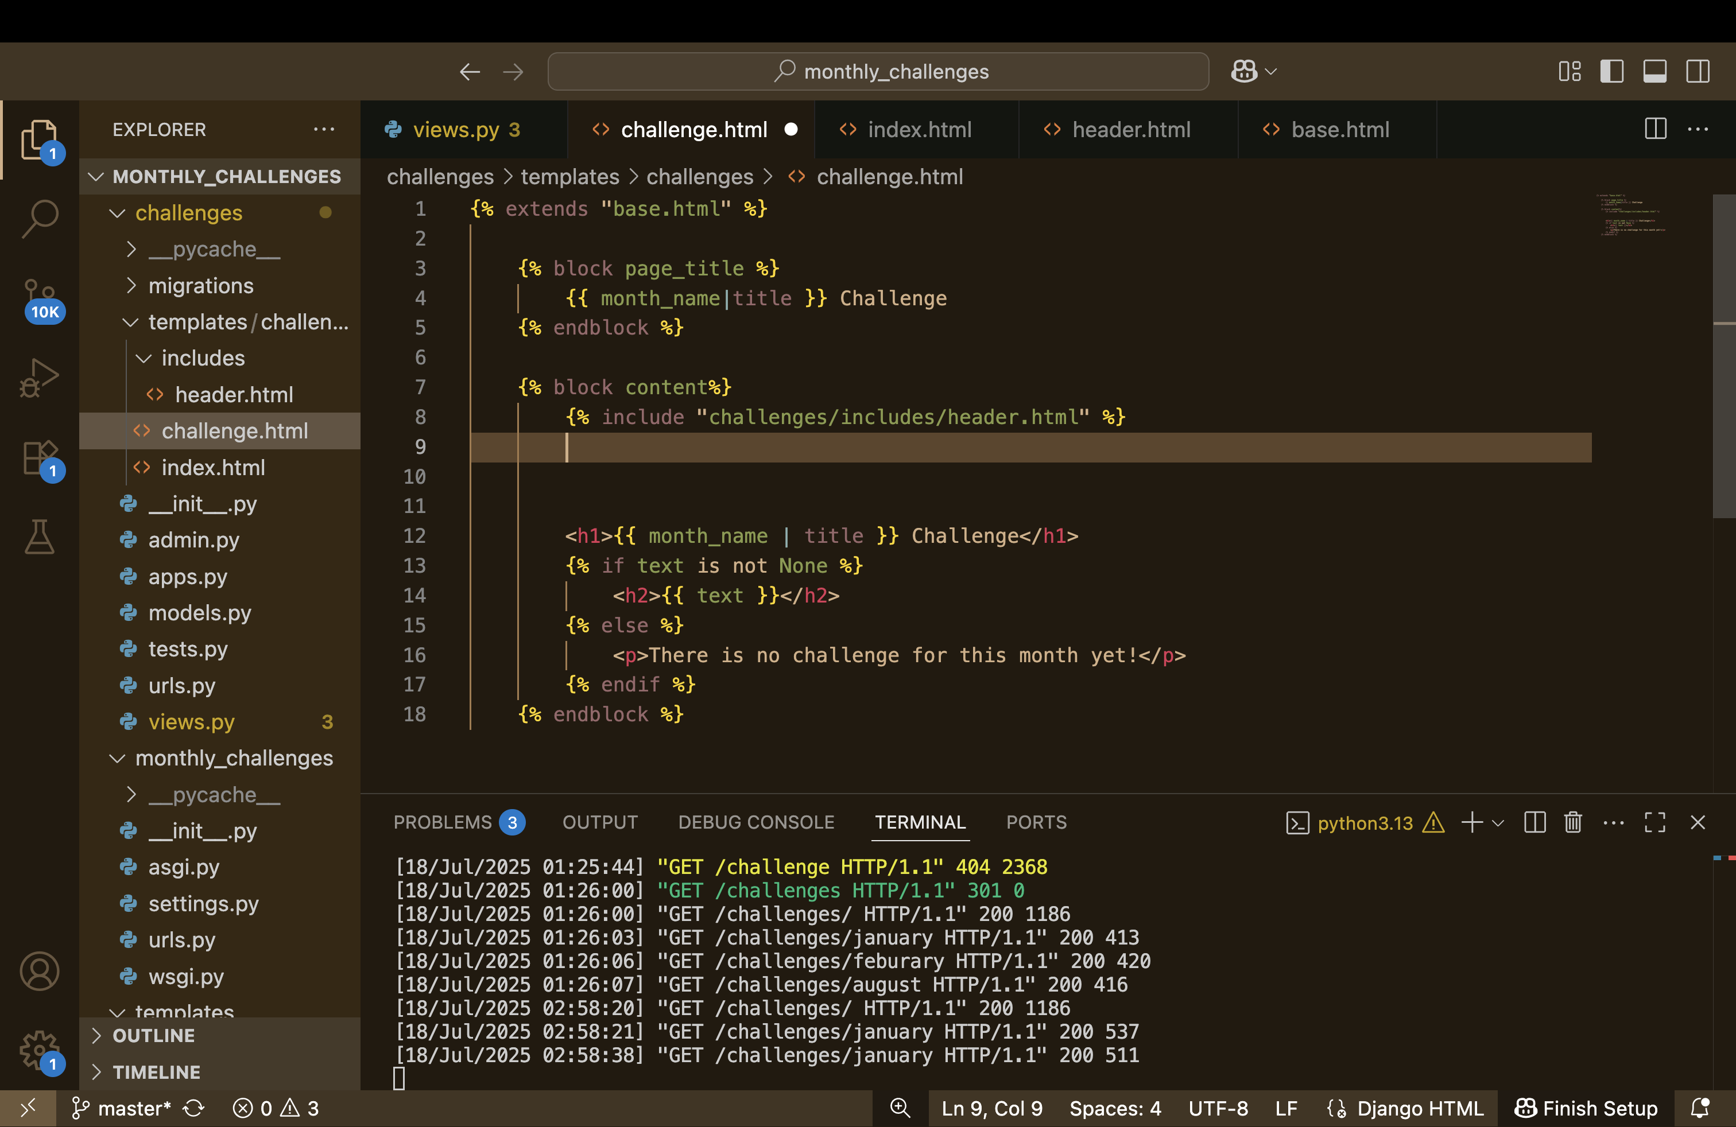Switch to the index.html editor tab

pos(919,130)
